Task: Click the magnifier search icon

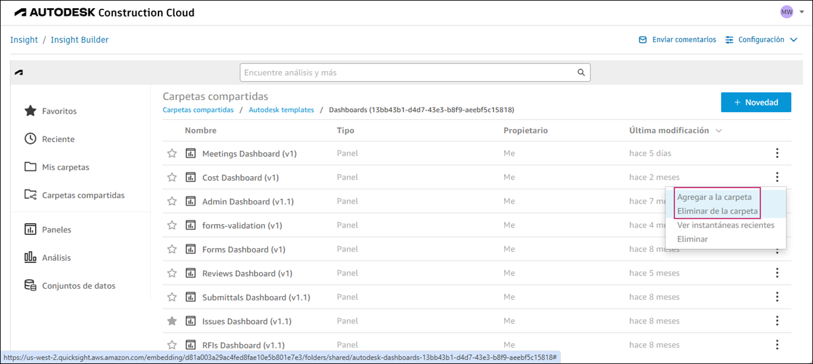Action: [x=581, y=73]
